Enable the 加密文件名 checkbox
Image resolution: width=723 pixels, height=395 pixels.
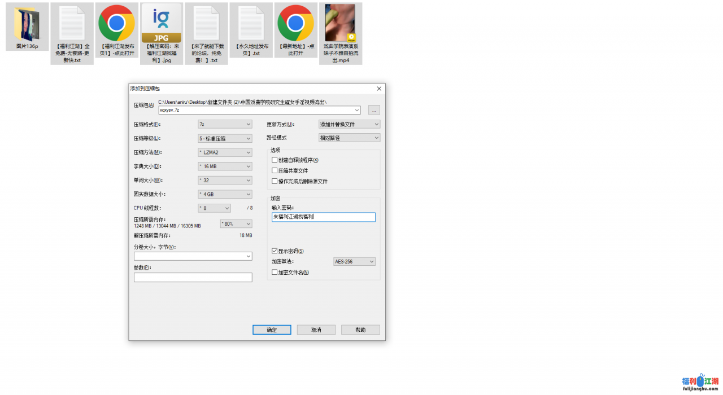(275, 273)
